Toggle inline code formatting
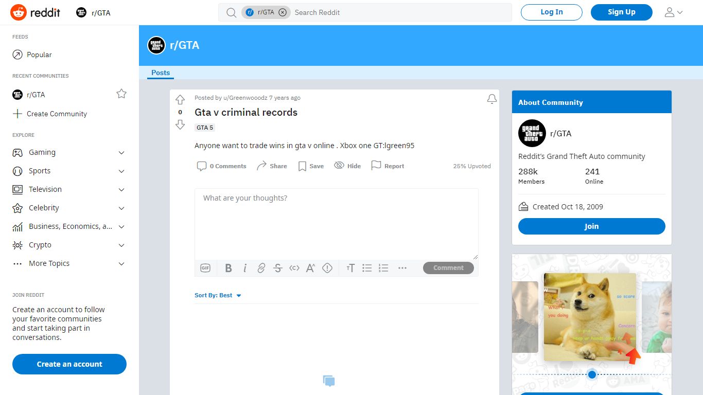This screenshot has width=703, height=395. click(294, 268)
